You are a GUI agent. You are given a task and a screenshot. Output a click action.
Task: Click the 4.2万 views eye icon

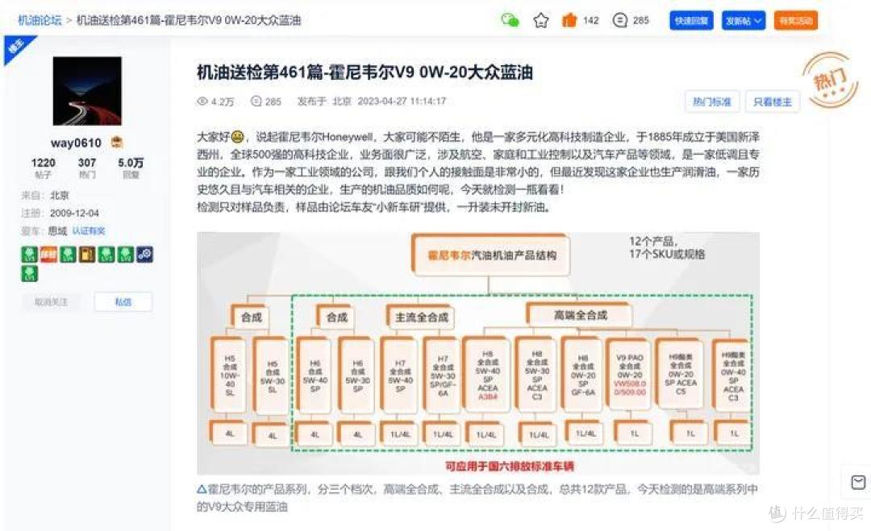(202, 102)
